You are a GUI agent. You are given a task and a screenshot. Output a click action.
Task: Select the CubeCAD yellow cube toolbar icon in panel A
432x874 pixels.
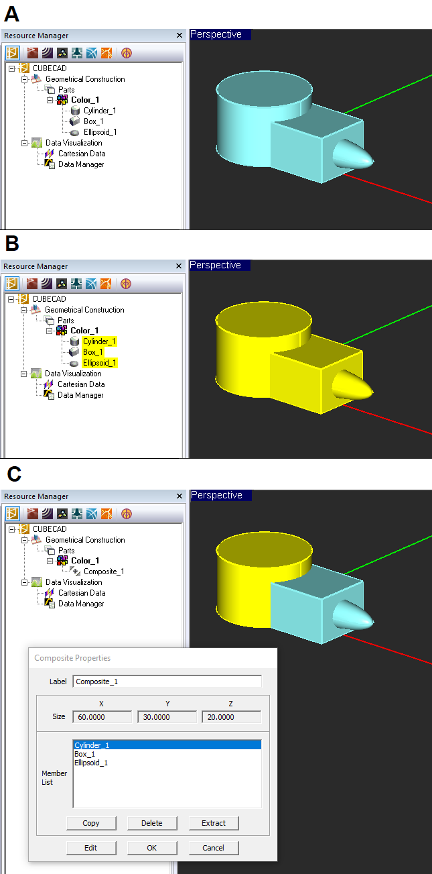13,52
